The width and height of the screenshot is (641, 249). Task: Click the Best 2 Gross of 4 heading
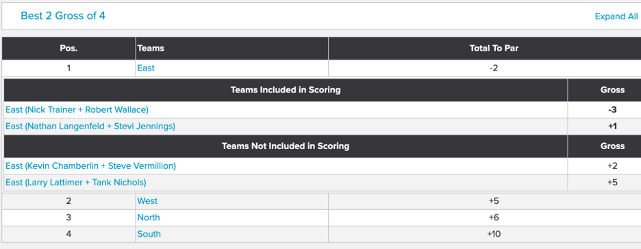(x=63, y=16)
